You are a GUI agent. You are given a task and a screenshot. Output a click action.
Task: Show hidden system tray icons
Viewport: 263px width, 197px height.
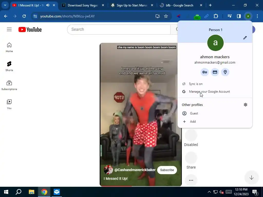[209, 192]
